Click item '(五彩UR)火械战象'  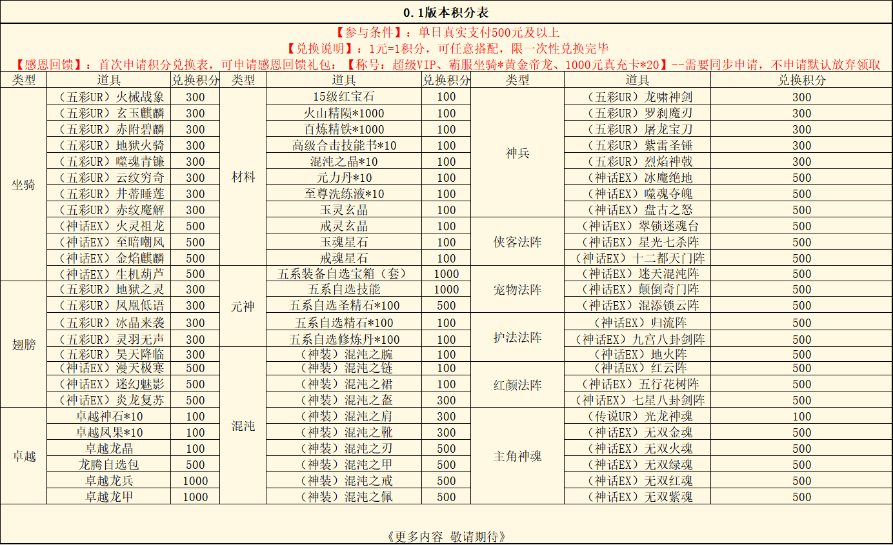point(109,97)
